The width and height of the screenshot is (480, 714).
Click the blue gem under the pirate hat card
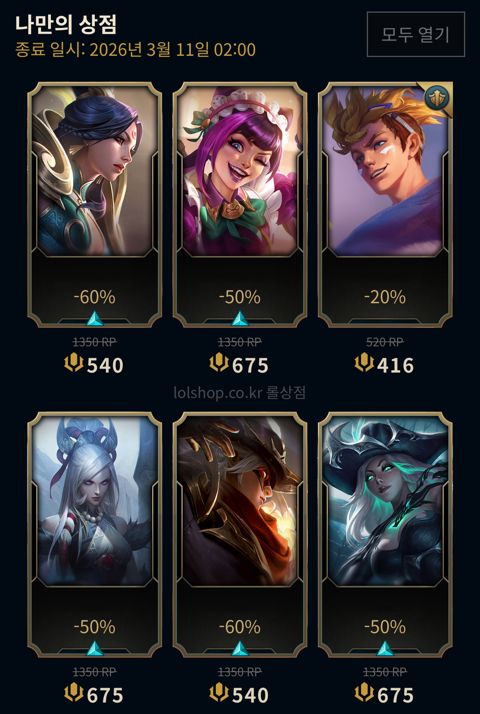tap(385, 649)
